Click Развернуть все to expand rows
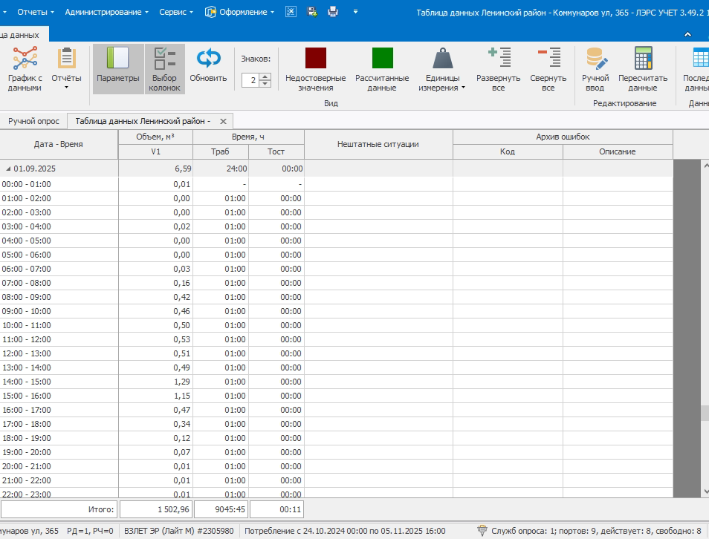This screenshot has width=709, height=539. coord(498,68)
